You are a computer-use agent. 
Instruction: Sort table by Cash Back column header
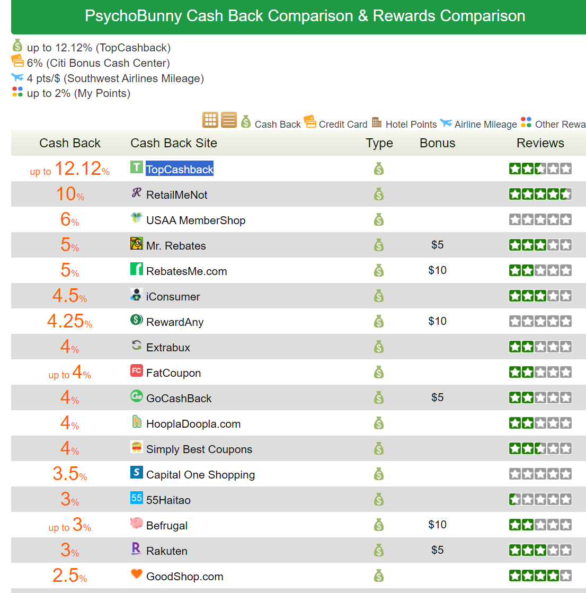coord(70,143)
